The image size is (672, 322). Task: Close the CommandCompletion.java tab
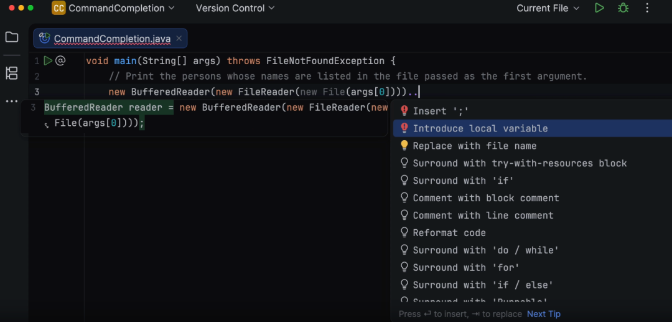179,39
